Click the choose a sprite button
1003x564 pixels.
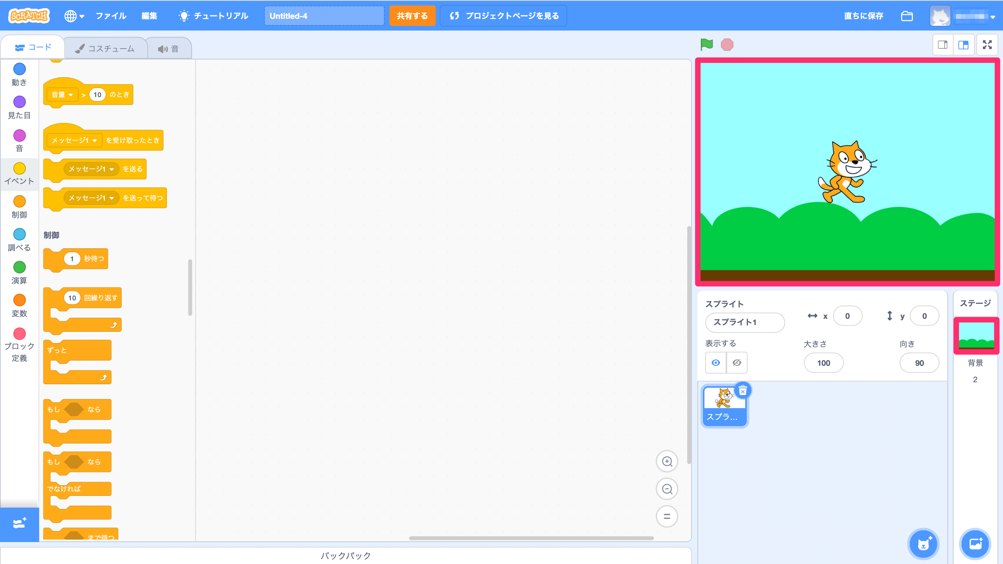click(x=923, y=544)
